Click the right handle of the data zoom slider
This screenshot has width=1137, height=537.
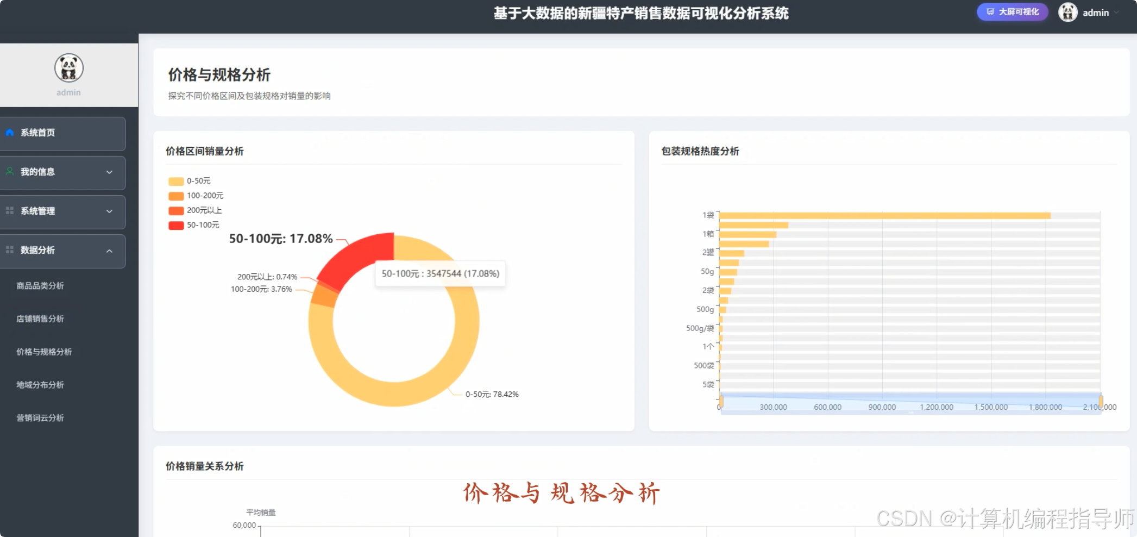(1101, 402)
